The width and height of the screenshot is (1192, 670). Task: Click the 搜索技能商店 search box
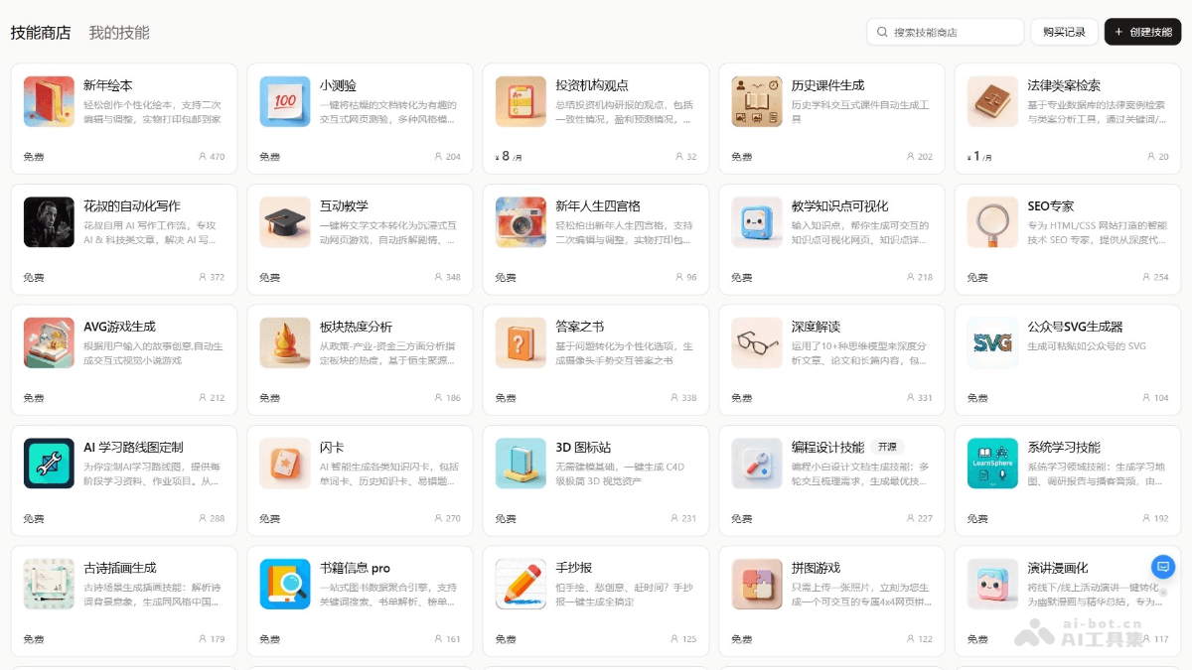point(944,32)
